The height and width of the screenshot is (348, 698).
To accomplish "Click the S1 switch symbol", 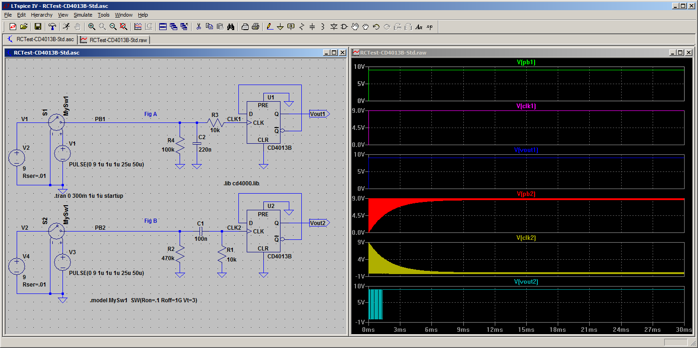I will click(56, 122).
